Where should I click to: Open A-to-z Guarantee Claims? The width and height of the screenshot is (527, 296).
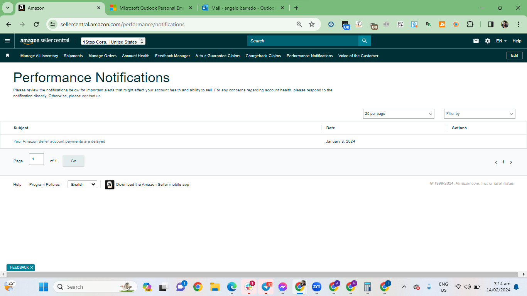pos(218,56)
